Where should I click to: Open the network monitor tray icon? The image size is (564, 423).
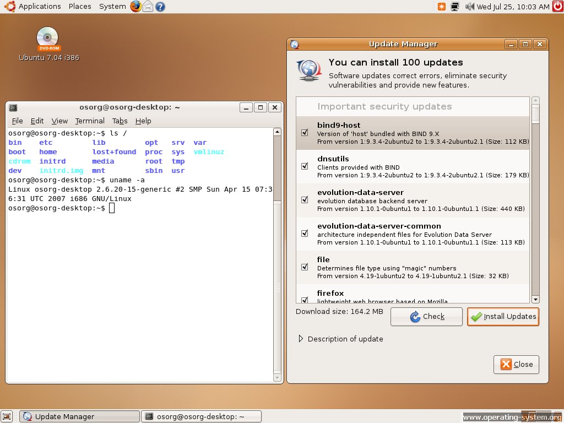point(455,7)
